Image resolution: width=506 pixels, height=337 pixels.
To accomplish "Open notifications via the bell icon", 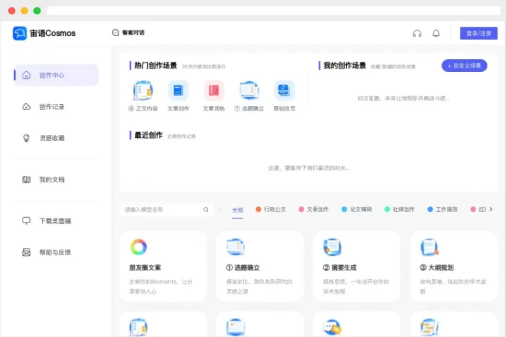I will (436, 33).
